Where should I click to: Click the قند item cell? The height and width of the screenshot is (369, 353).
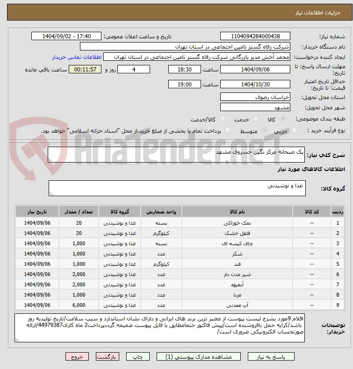point(237,264)
